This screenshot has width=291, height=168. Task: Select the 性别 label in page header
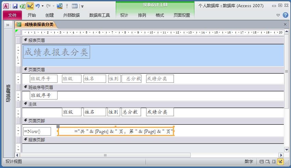click(114, 79)
